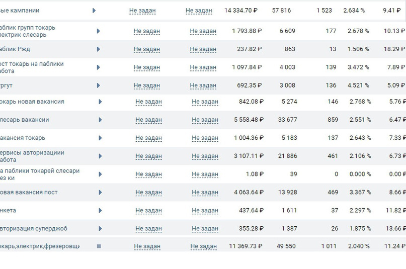406x269 pixels.
Task: Start the сервисы авторизации работа campaign
Action: [100, 156]
